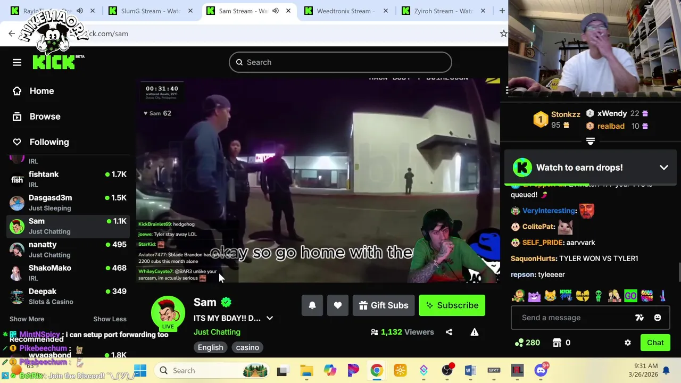This screenshot has width=681, height=383.
Task: Insert the green alien emote
Action: click(x=599, y=296)
